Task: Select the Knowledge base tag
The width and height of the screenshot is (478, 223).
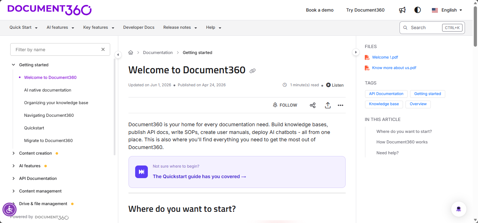Action: pos(384,104)
